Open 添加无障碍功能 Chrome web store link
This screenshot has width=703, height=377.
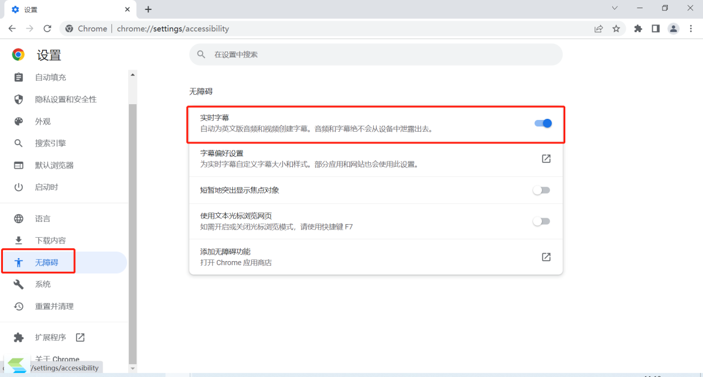(x=546, y=257)
